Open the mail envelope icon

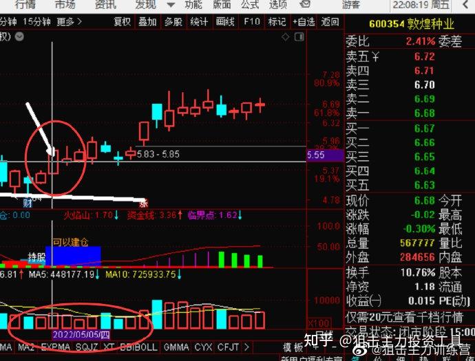[x=305, y=4]
